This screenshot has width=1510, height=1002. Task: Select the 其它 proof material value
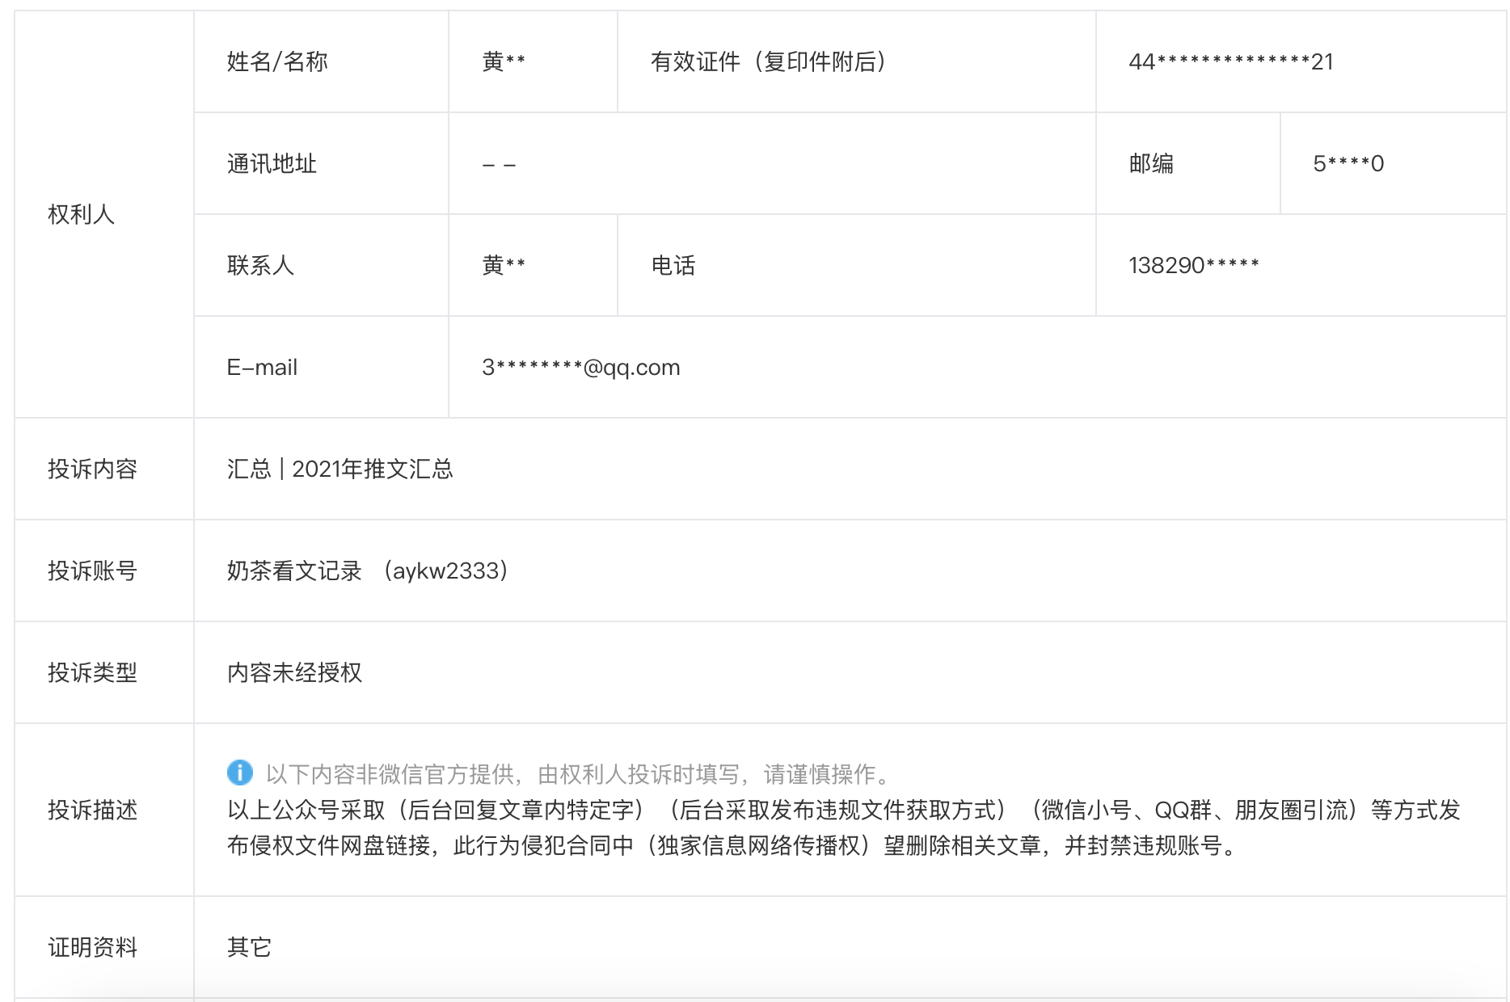pyautogui.click(x=249, y=947)
